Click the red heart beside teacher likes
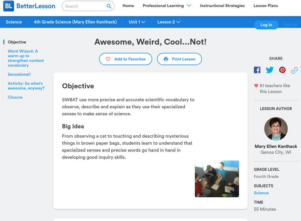This screenshot has height=221, width=301. point(256,86)
